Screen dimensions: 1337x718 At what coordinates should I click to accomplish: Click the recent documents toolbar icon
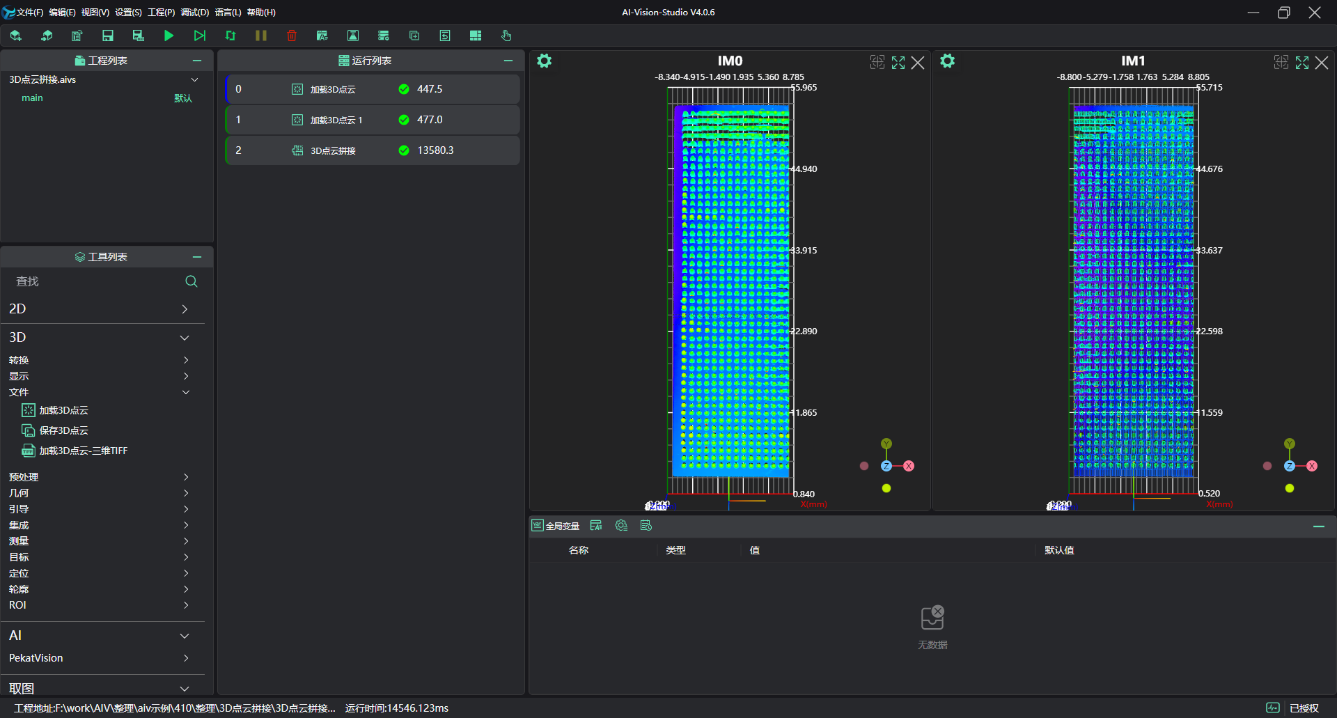click(77, 36)
